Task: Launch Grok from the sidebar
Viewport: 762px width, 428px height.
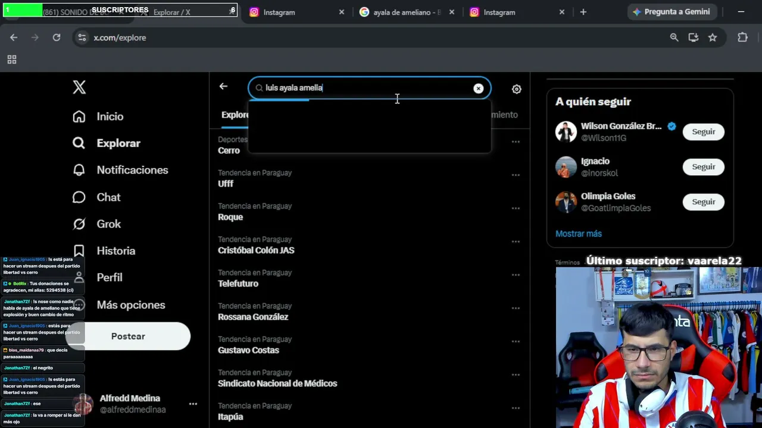Action: pos(96,224)
